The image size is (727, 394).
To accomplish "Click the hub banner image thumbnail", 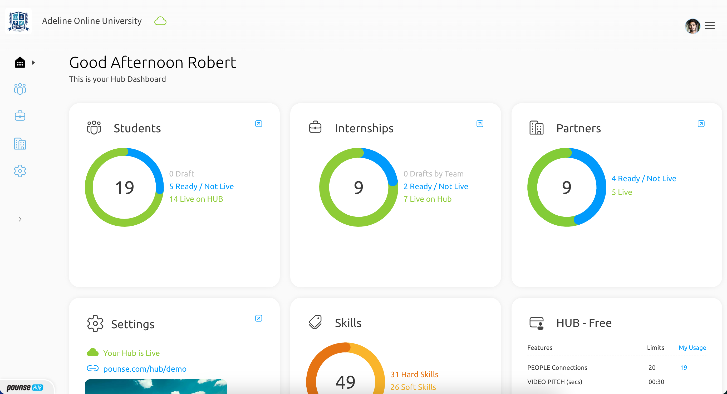I will (x=156, y=387).
